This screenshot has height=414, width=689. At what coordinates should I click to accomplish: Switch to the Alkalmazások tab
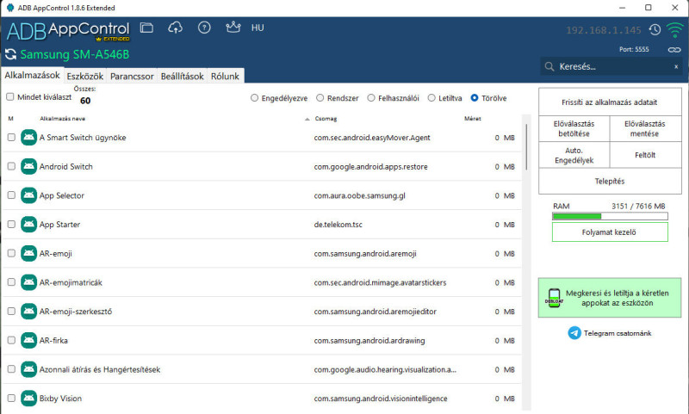tap(32, 75)
